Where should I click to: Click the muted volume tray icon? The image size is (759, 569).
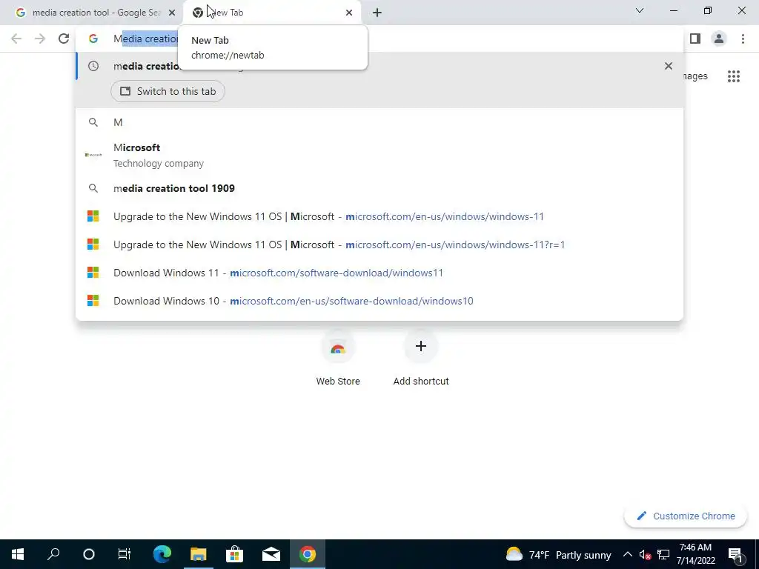point(645,554)
